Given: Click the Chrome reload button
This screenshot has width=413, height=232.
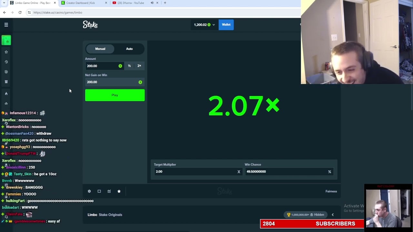Looking at the screenshot, I should (x=20, y=12).
